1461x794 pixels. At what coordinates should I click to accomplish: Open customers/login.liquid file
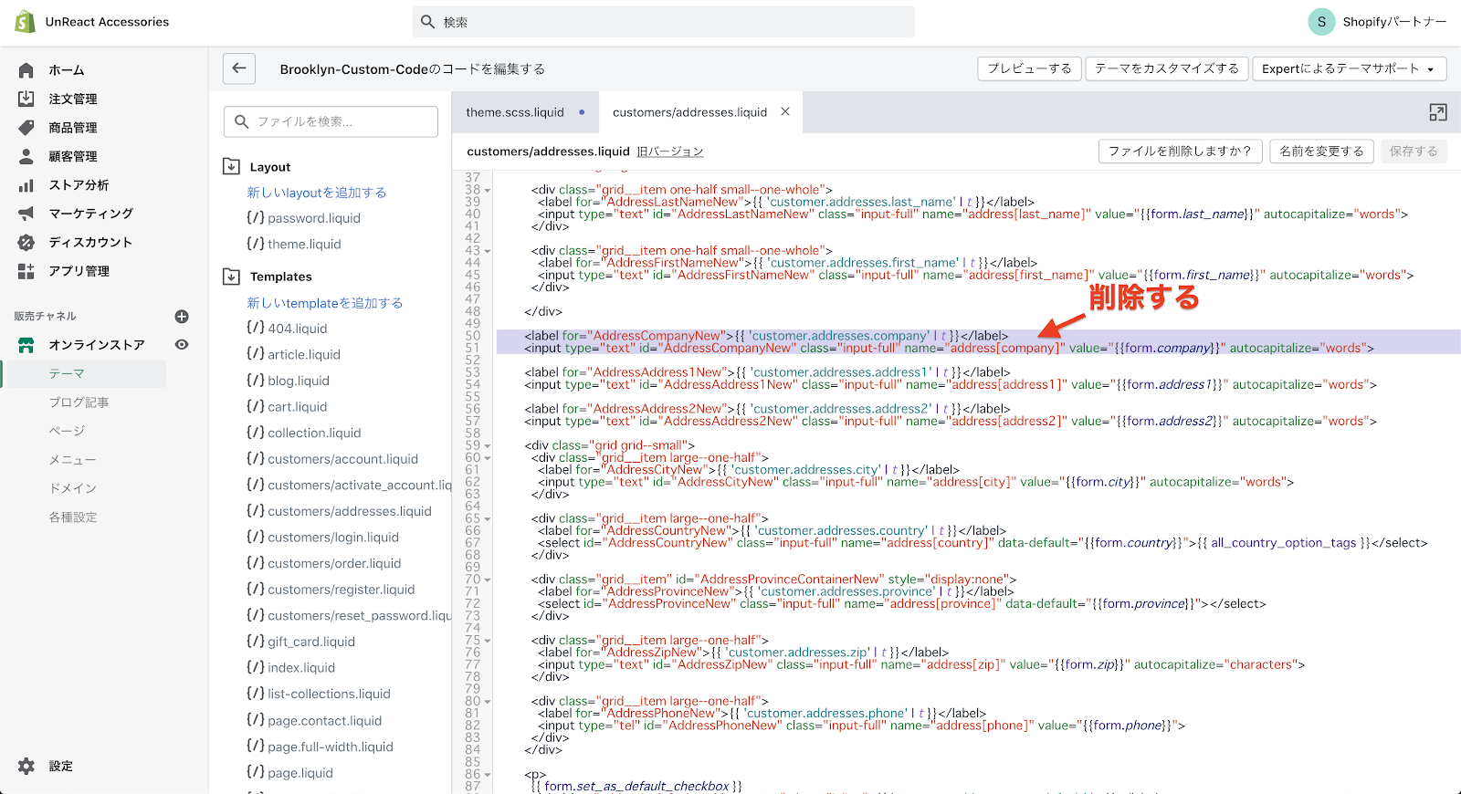click(x=332, y=538)
